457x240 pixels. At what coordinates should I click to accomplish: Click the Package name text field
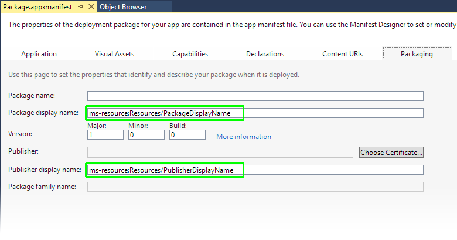[255, 96]
